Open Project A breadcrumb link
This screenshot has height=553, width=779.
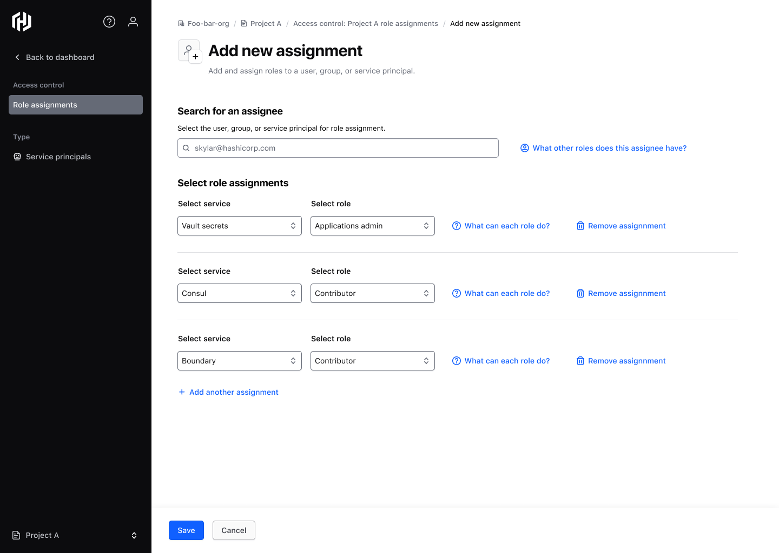(261, 24)
